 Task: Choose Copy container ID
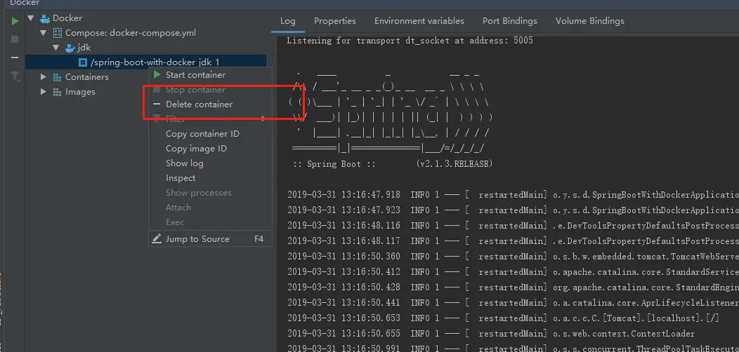click(x=210, y=134)
